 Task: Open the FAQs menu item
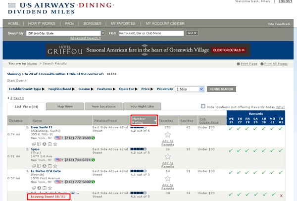click(x=69, y=23)
